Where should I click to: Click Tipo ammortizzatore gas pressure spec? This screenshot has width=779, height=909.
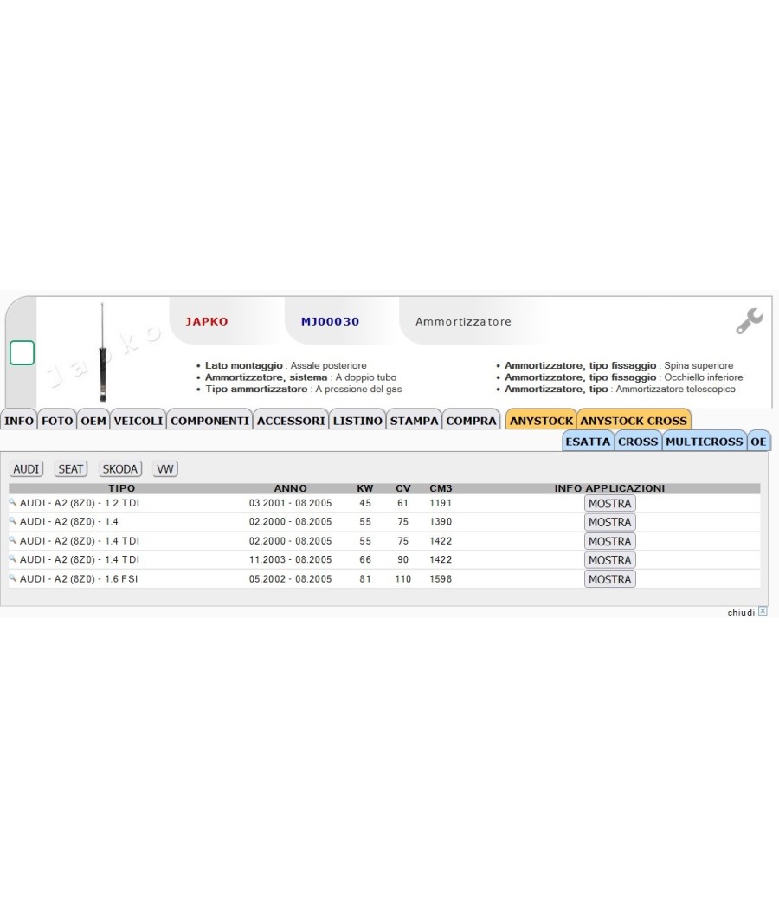303,389
